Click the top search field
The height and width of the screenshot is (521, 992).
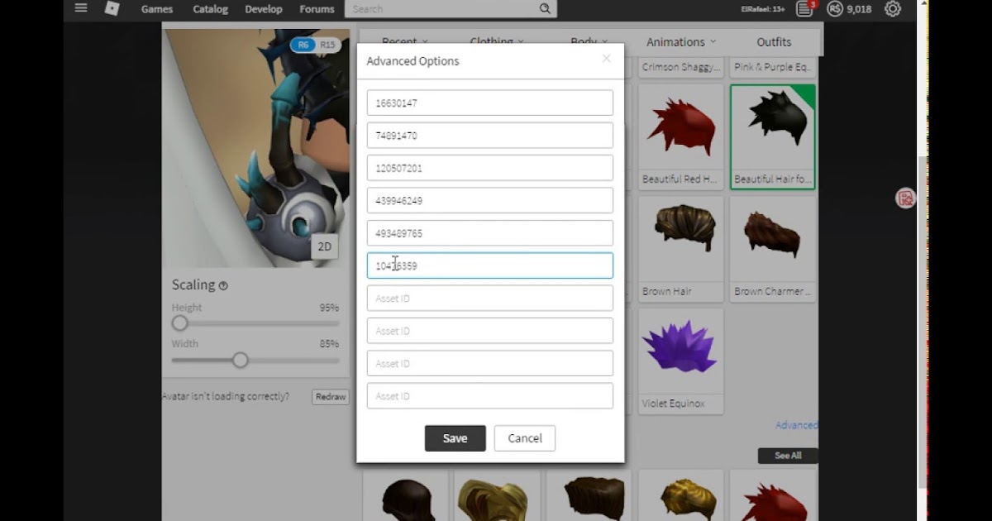pyautogui.click(x=442, y=9)
